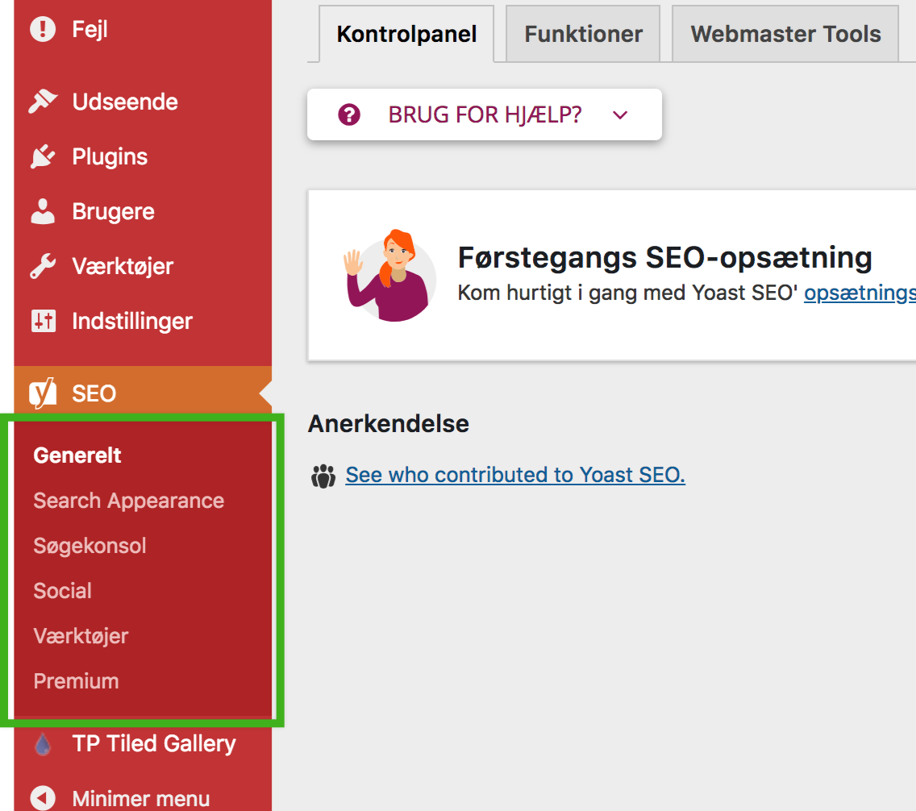Open the main Værktøjer menu beside the wrench

[143, 266]
